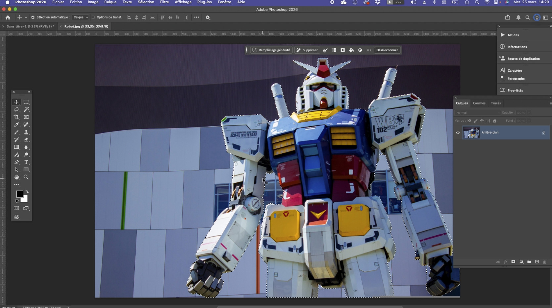The image size is (552, 308).
Task: Click the Désélectionner button
Action: (x=387, y=50)
